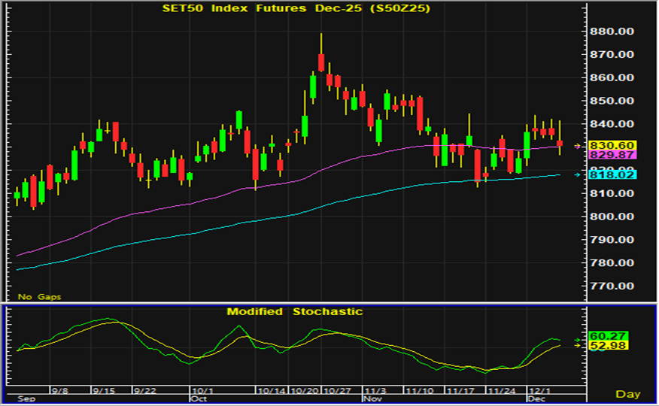Click the 10/20 date on time axis
659x406 pixels.
click(303, 391)
